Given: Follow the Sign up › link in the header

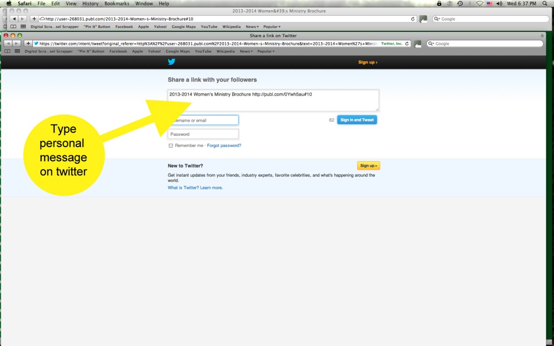Looking at the screenshot, I should [368, 62].
